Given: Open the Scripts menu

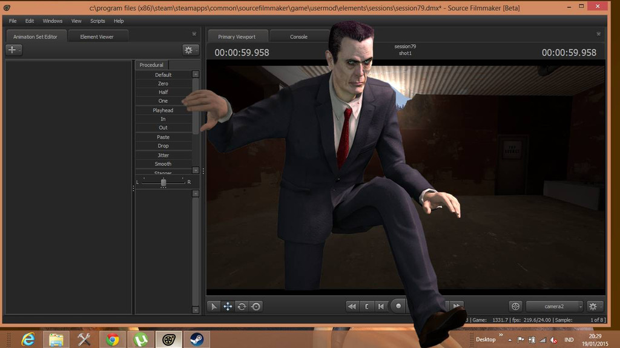Looking at the screenshot, I should coord(97,21).
